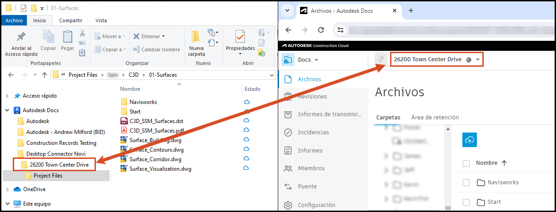The height and width of the screenshot is (212, 556).
Task: Click the Estado column header in Explorer
Action: (x=252, y=89)
